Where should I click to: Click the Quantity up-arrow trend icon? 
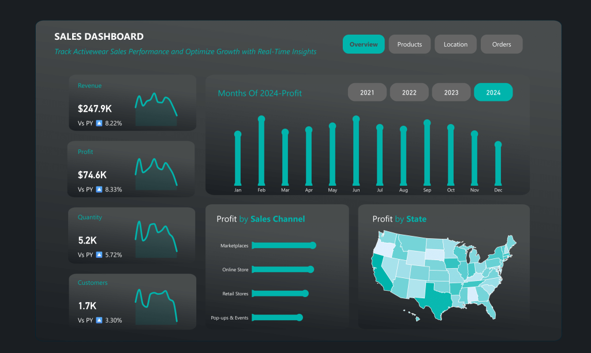(99, 254)
